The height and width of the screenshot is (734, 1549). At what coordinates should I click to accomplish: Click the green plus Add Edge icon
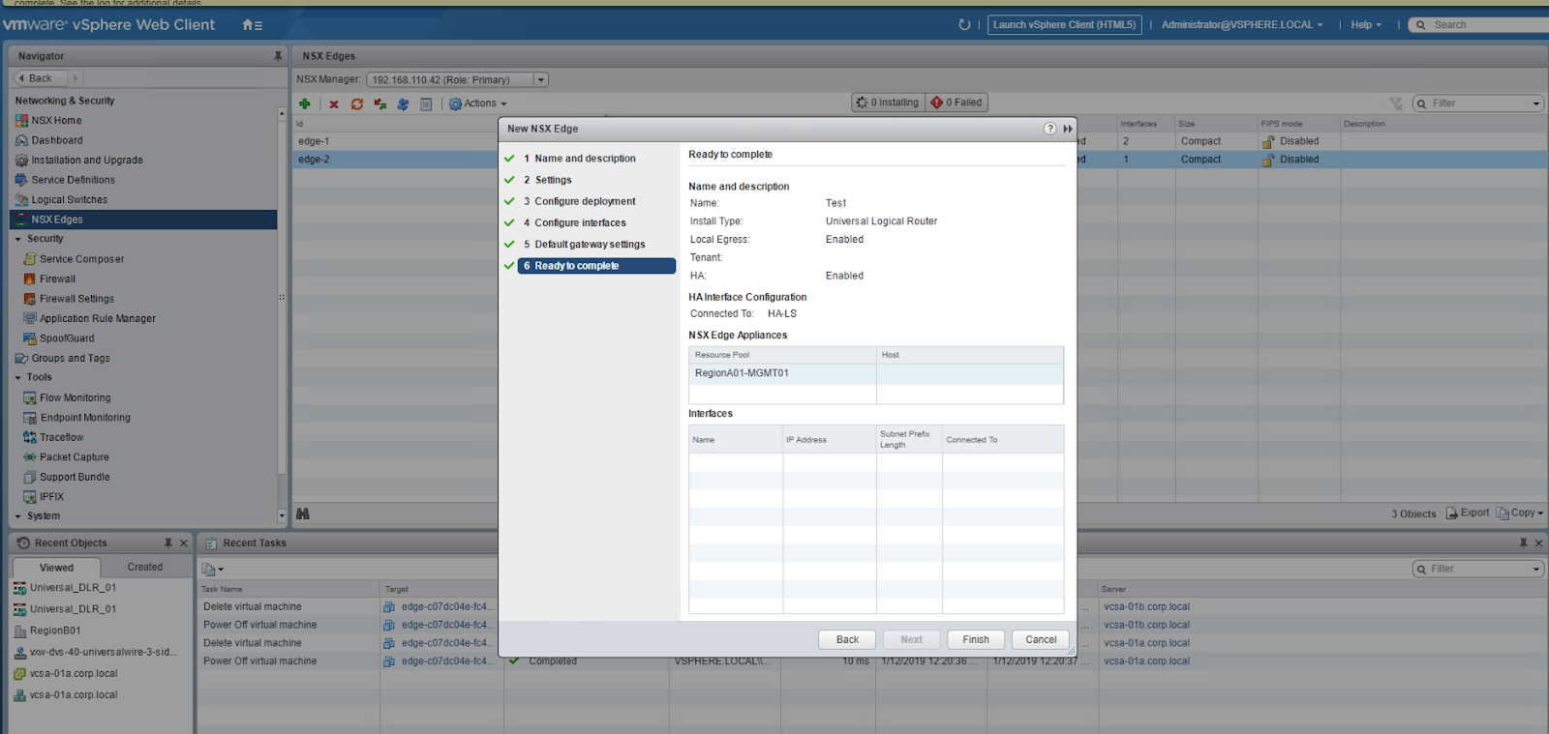(305, 103)
